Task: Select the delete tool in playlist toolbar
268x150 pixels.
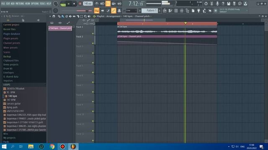Action: coord(67,16)
